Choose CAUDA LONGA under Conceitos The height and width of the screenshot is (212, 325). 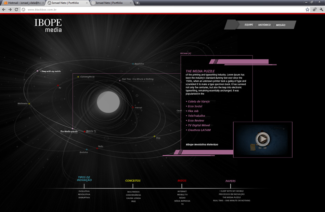point(133,198)
